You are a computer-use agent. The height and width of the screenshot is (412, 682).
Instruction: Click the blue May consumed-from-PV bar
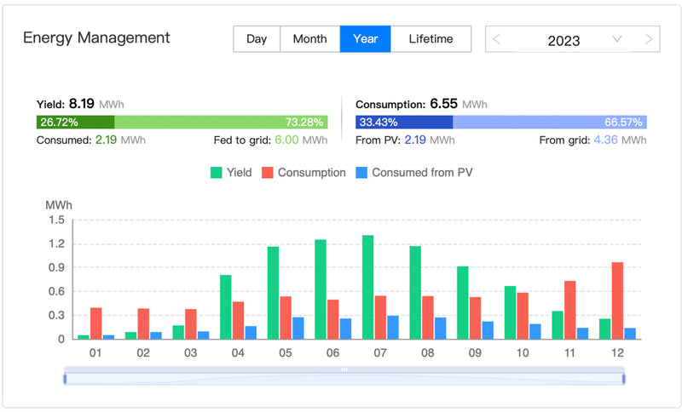click(298, 329)
